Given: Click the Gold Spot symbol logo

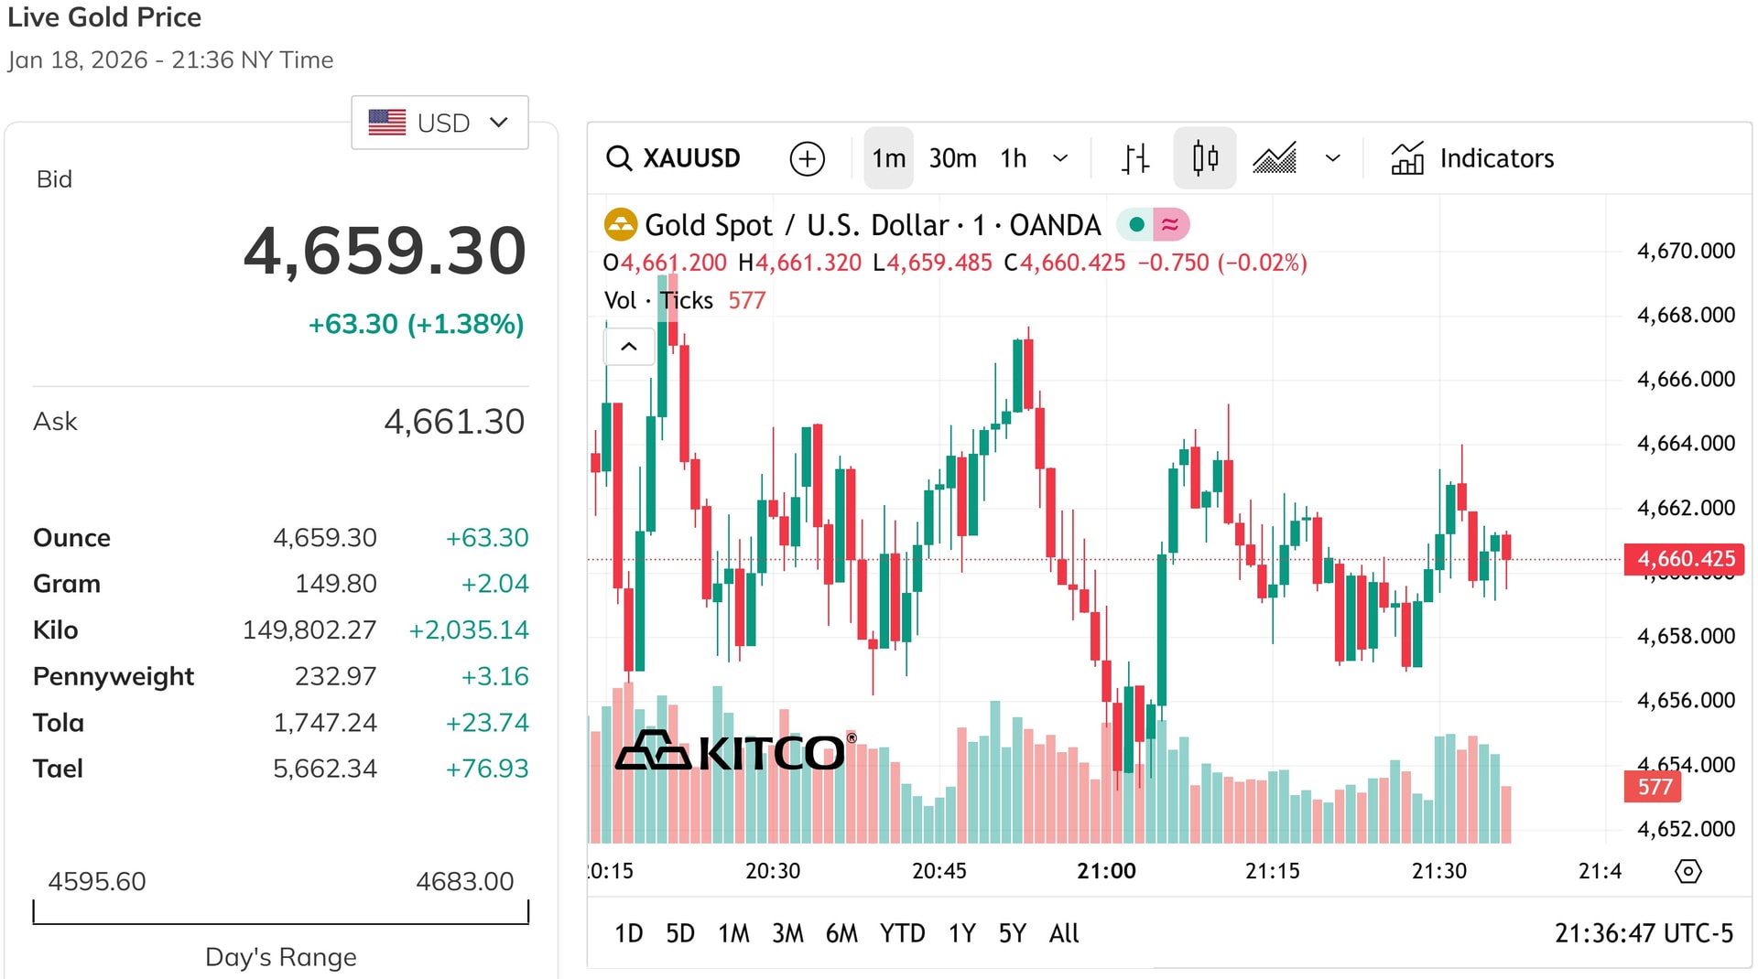Looking at the screenshot, I should click(621, 225).
